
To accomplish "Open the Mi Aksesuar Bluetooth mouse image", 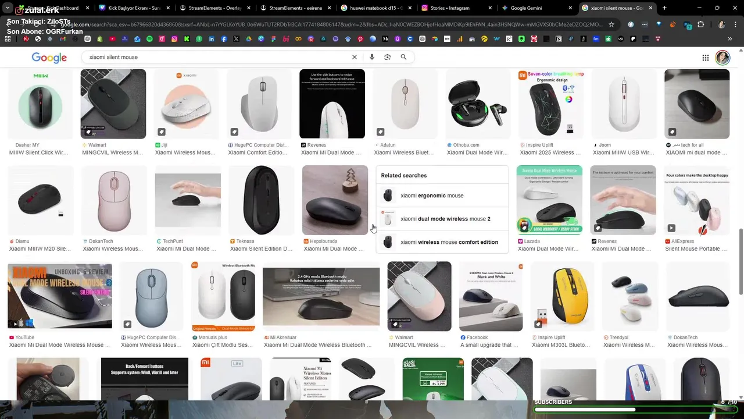I will point(321,296).
